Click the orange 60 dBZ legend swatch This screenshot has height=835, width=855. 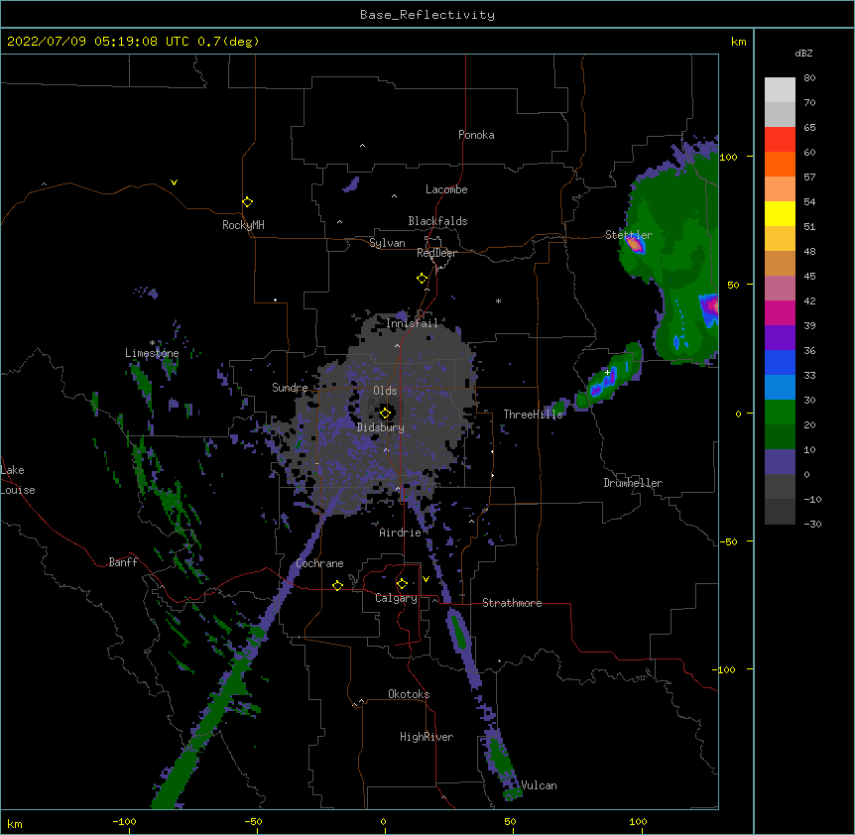pyautogui.click(x=780, y=164)
